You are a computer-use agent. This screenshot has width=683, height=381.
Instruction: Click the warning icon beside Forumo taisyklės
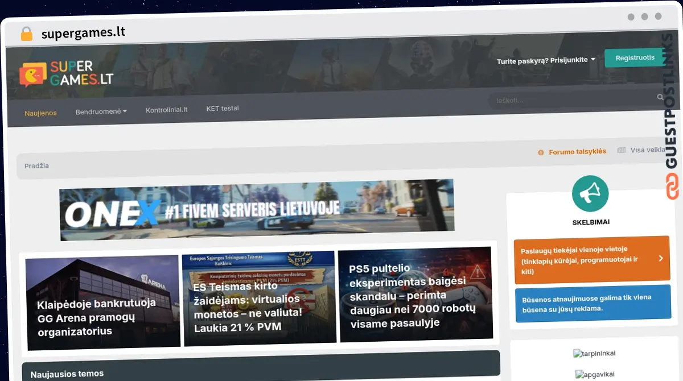(x=541, y=152)
